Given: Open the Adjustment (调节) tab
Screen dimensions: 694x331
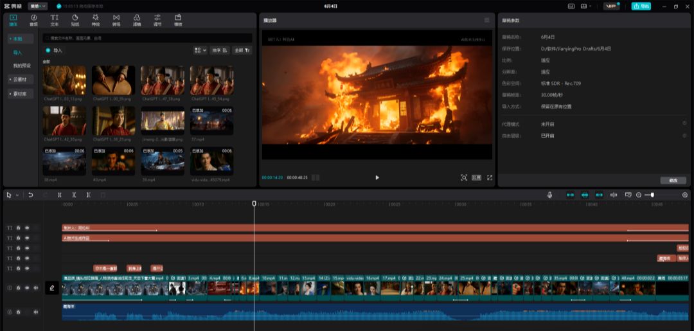Looking at the screenshot, I should [x=157, y=20].
